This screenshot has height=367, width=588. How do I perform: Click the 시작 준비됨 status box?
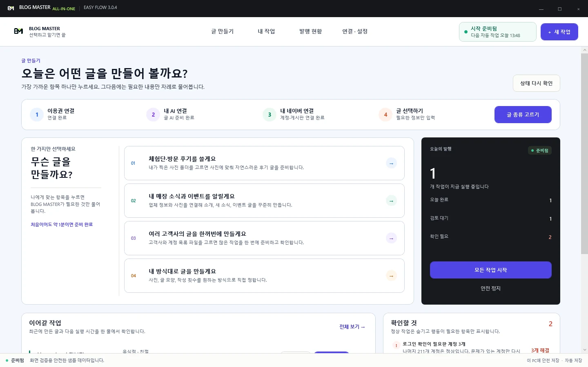[x=498, y=32]
